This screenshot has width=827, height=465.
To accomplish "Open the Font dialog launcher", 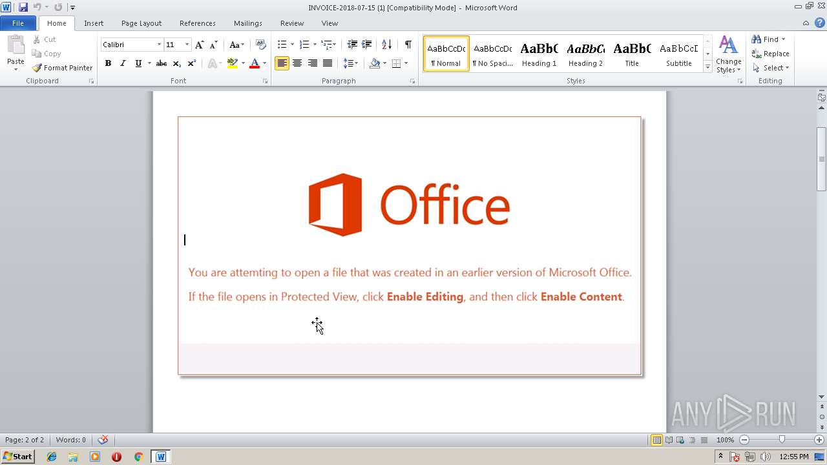I will pos(265,81).
